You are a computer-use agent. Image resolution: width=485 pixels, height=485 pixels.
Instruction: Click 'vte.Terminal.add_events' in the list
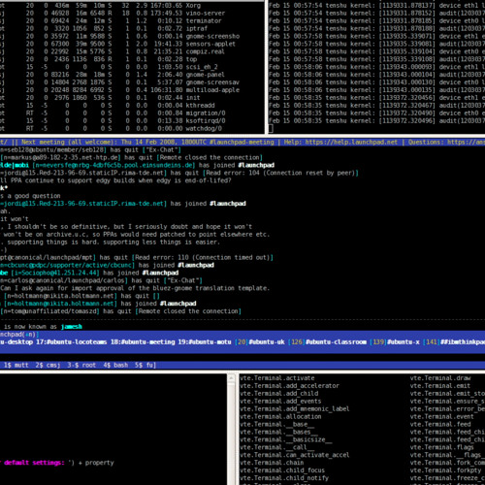tap(280, 402)
